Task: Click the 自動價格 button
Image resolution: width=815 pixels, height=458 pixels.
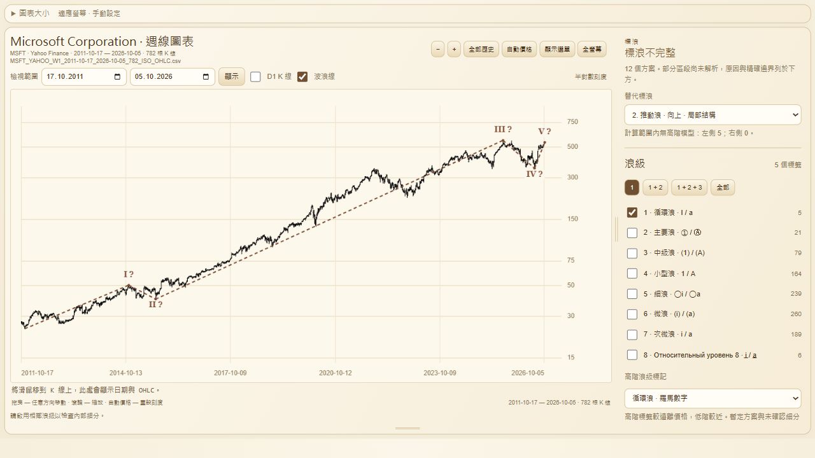Action: (x=520, y=50)
